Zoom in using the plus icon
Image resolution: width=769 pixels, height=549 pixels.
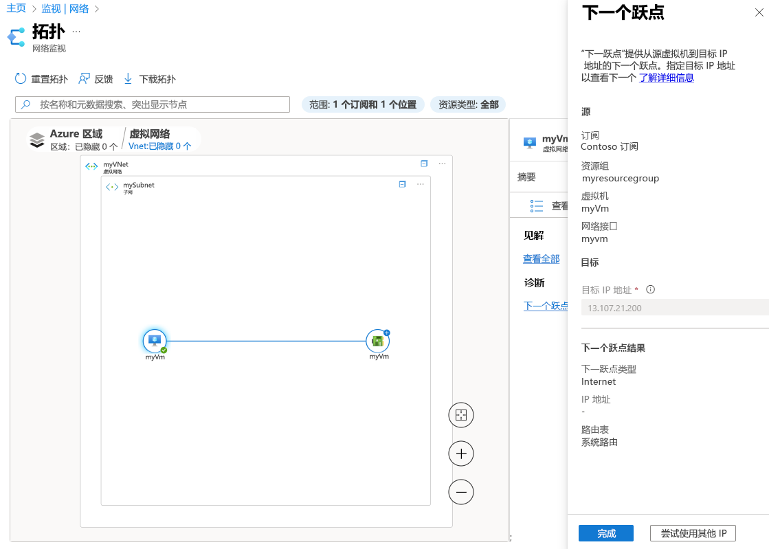pos(460,453)
